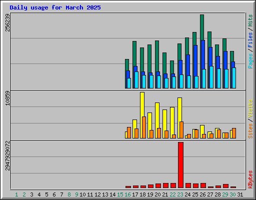Click day label 31 on the axis
Screen dimensions: 256x200
(240, 194)
